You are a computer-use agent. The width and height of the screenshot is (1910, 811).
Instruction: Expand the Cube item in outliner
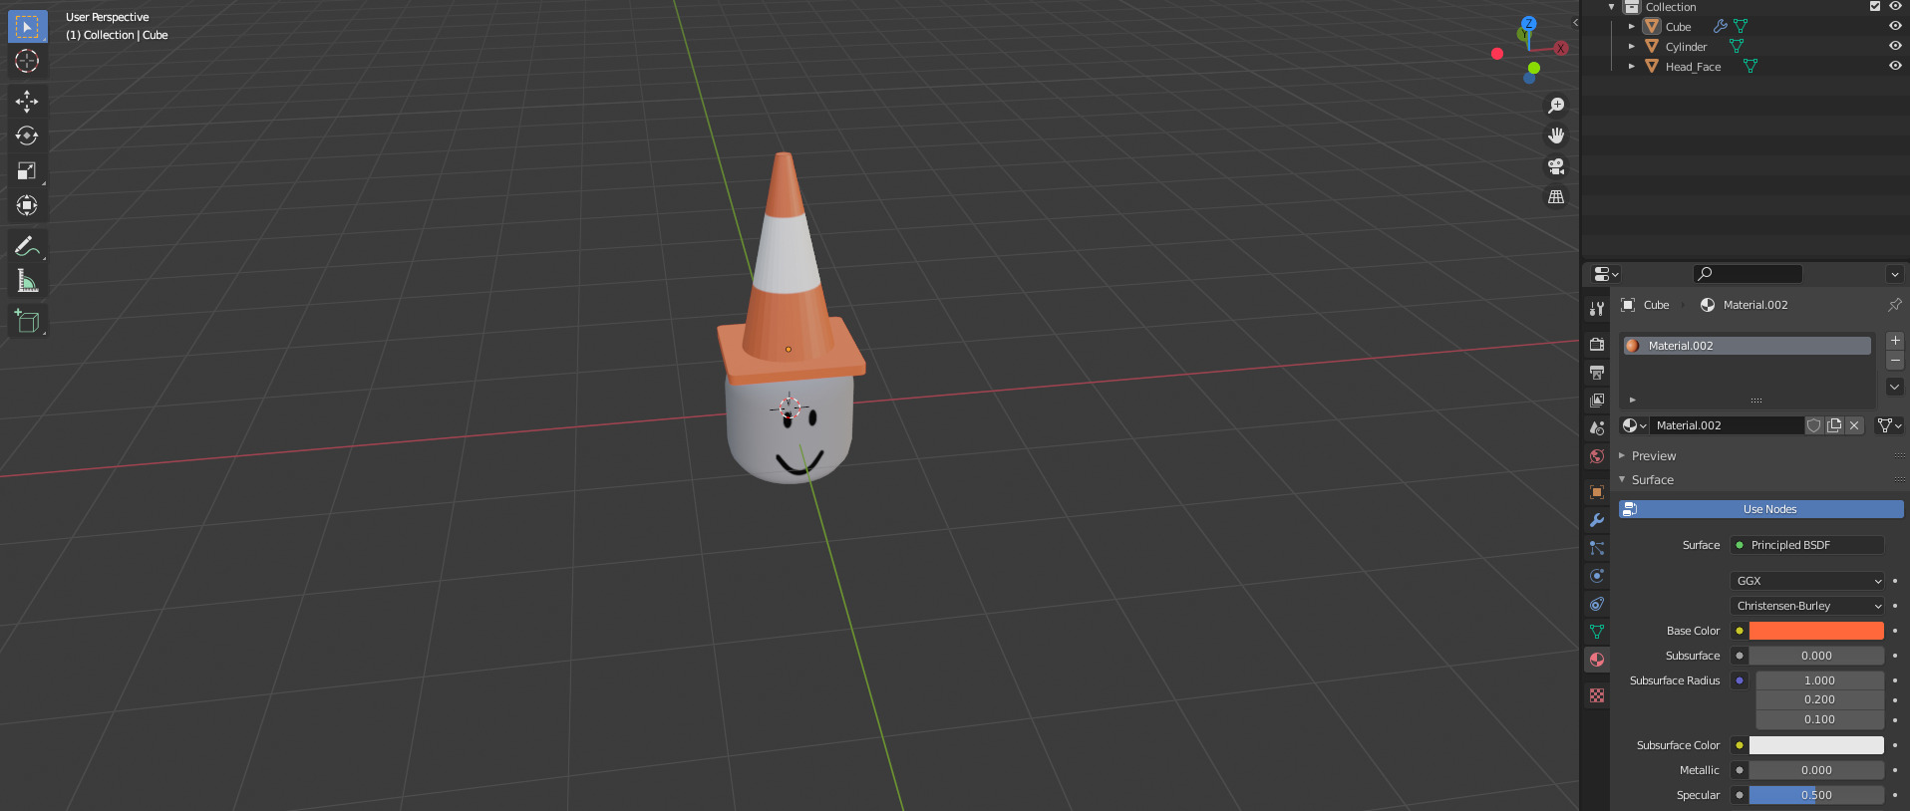pyautogui.click(x=1632, y=27)
